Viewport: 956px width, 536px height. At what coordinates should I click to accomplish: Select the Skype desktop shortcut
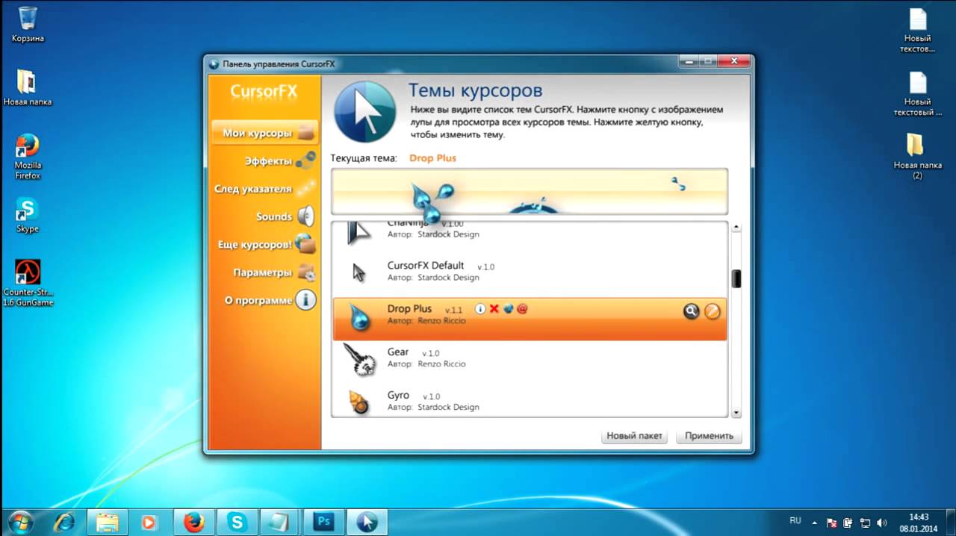coord(28,215)
